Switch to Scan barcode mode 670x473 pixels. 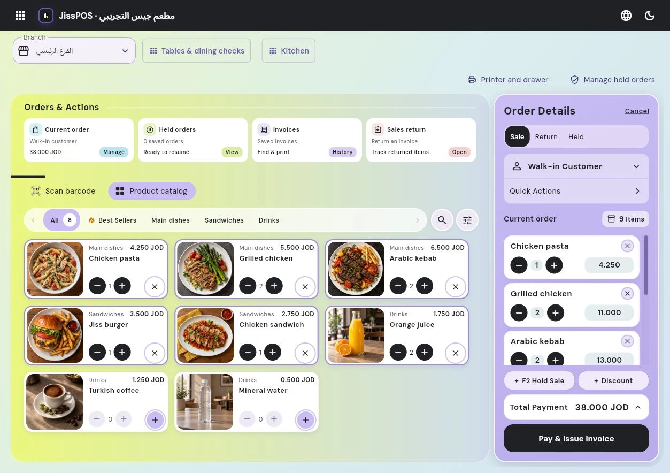click(x=63, y=191)
